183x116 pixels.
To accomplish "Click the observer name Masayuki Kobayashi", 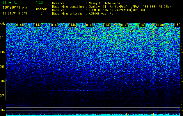I will (x=104, y=3).
